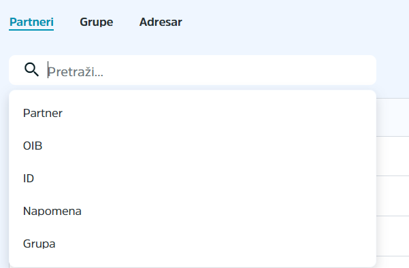Filter the search by partner OIB number

coord(193,146)
